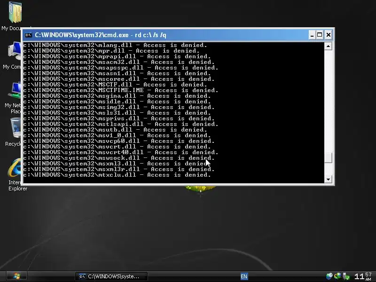Click the msacm32.dll output line
Screen dimensions: 376x282
coord(119,62)
